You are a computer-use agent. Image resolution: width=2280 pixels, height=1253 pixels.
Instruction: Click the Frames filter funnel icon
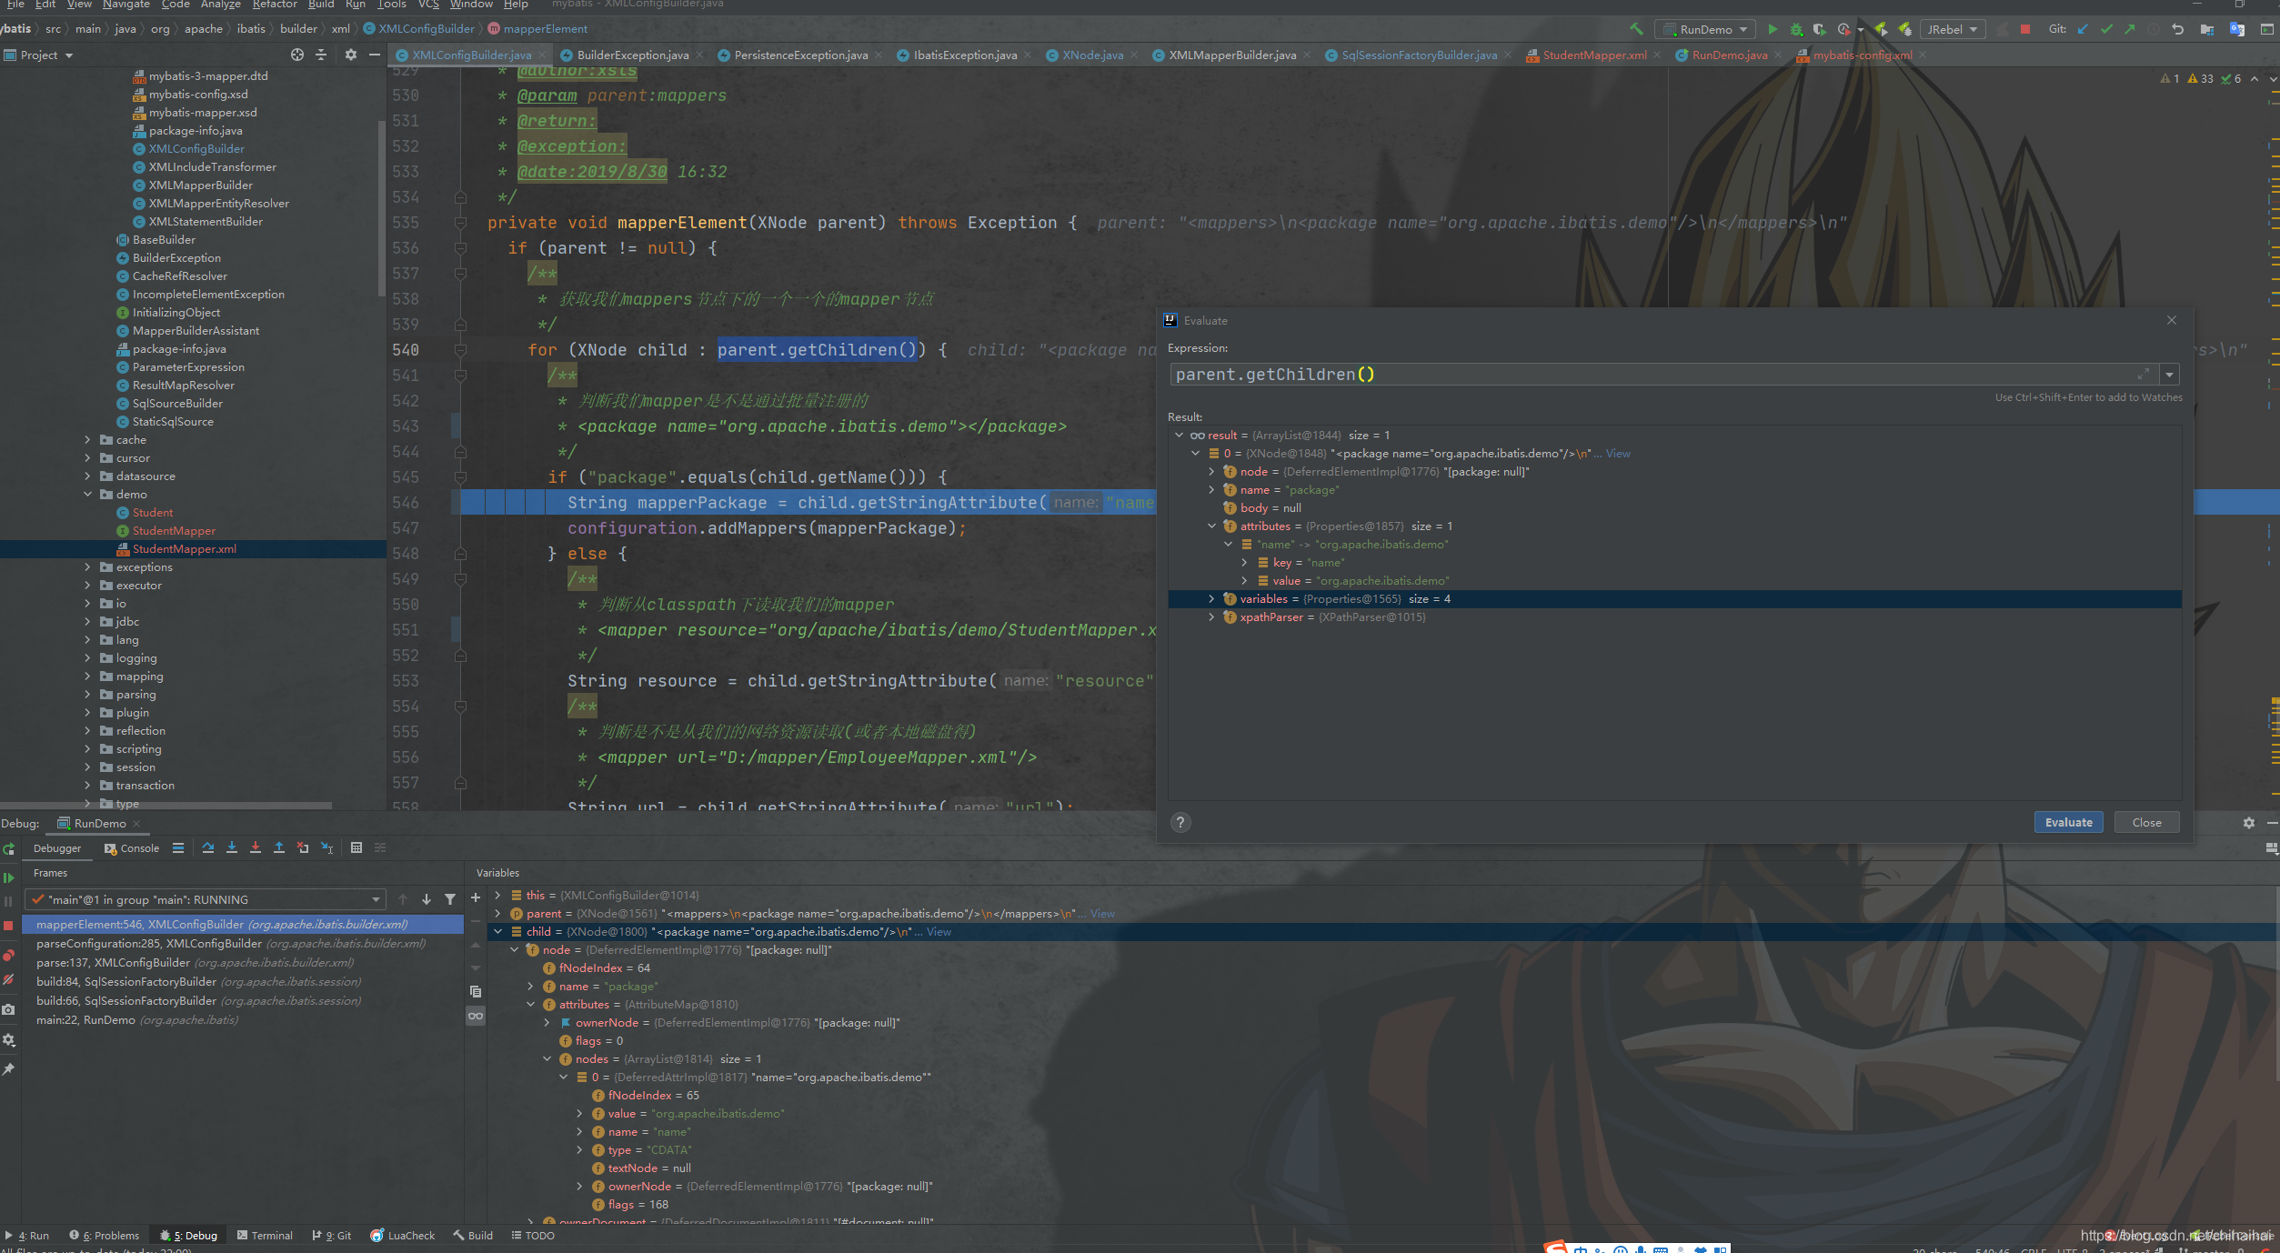click(450, 899)
